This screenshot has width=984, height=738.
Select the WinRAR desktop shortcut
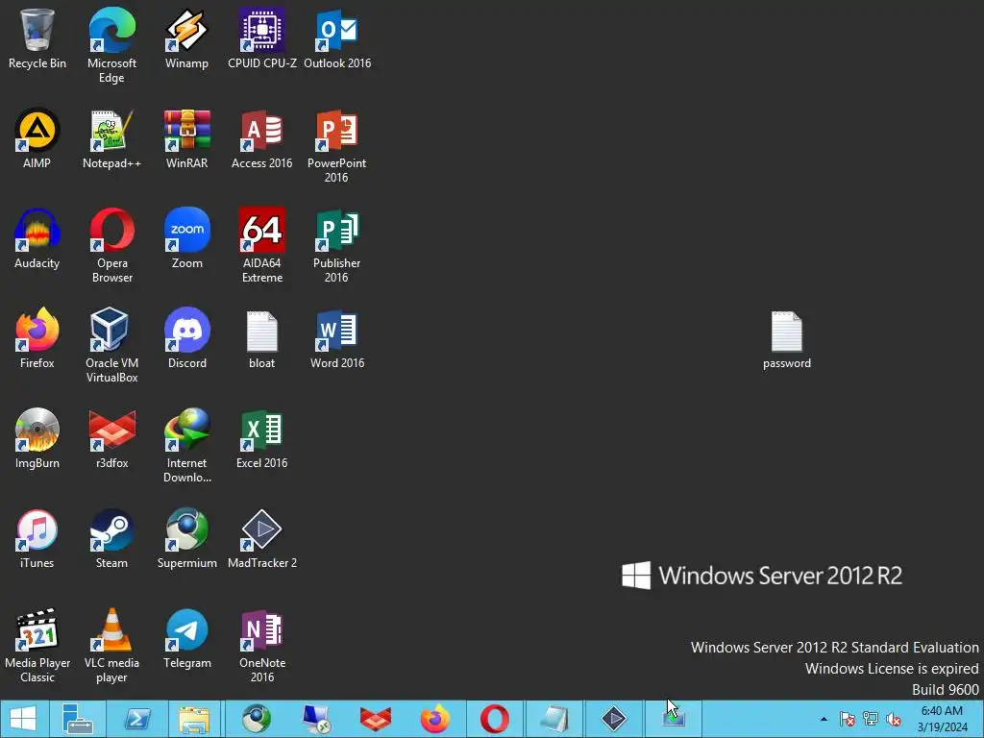tap(187, 138)
